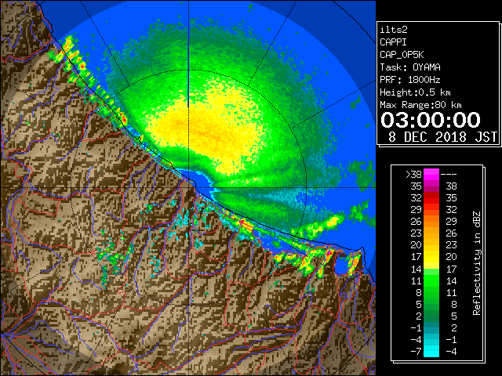
Task: Click the '03:00:00' timestamp
Action: pos(431,120)
